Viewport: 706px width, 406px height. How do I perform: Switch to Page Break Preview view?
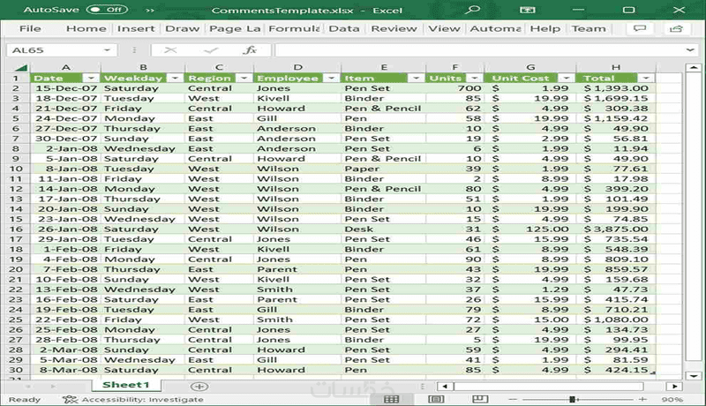[x=479, y=399]
